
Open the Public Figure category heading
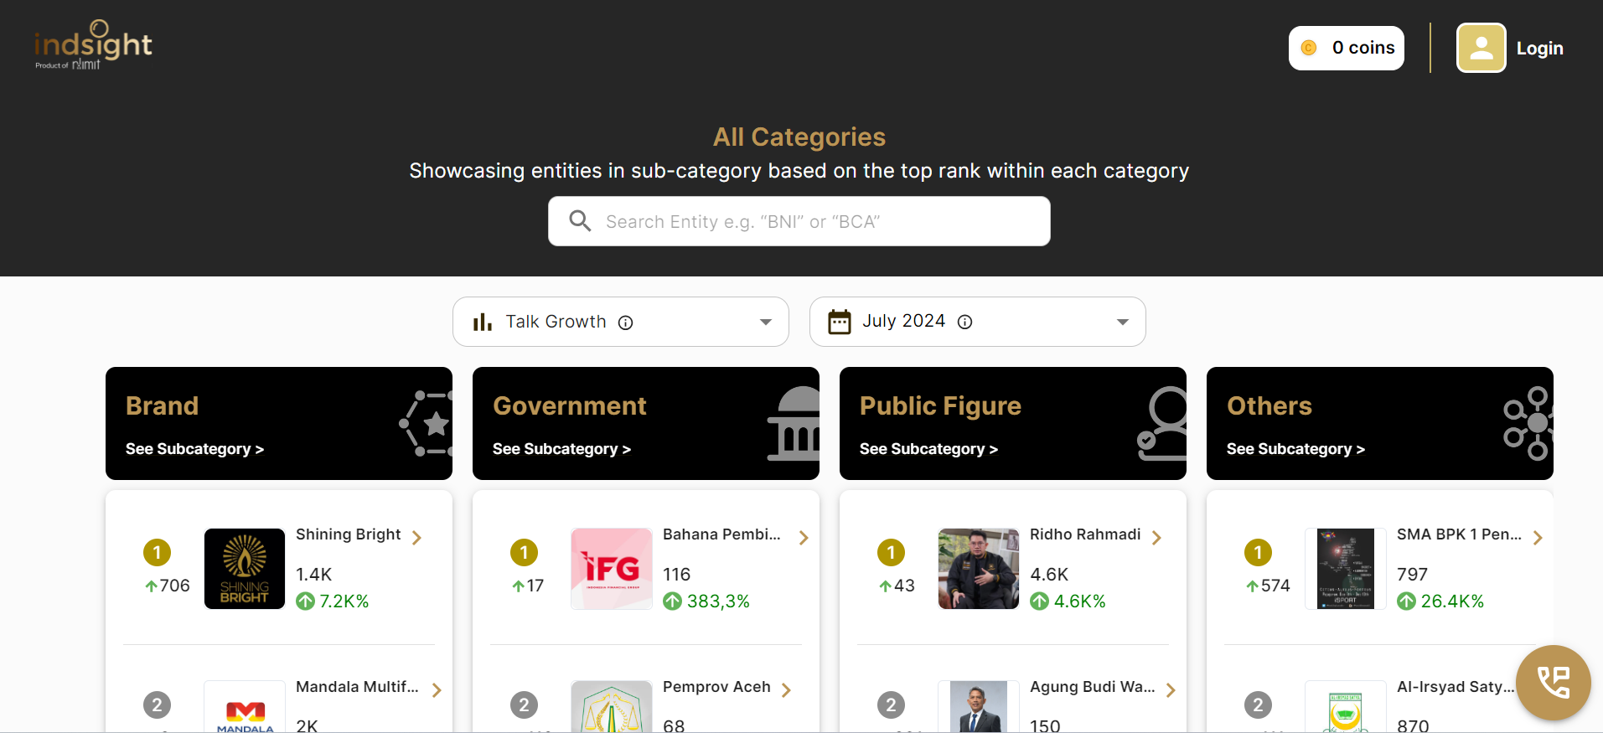tap(940, 406)
